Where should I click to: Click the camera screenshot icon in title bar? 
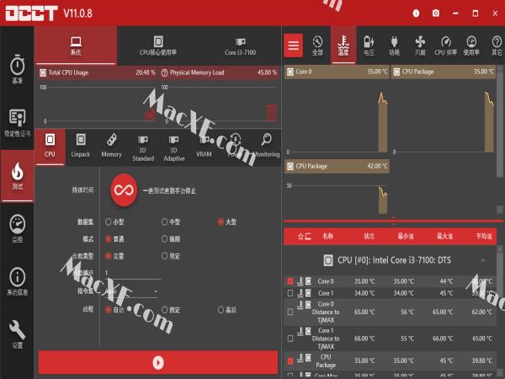(436, 13)
